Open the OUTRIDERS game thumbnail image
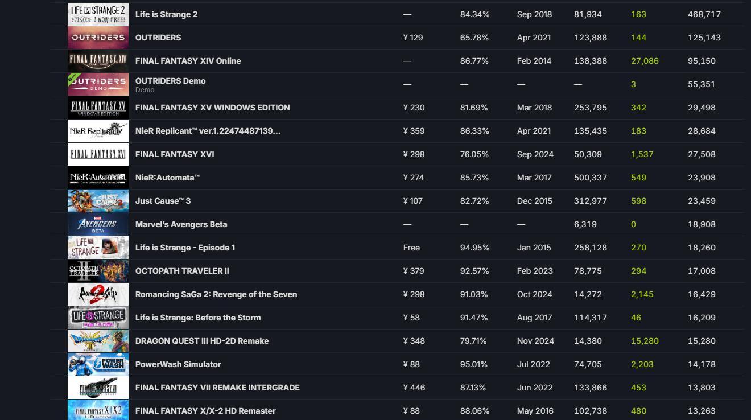The image size is (751, 420). 98,38
